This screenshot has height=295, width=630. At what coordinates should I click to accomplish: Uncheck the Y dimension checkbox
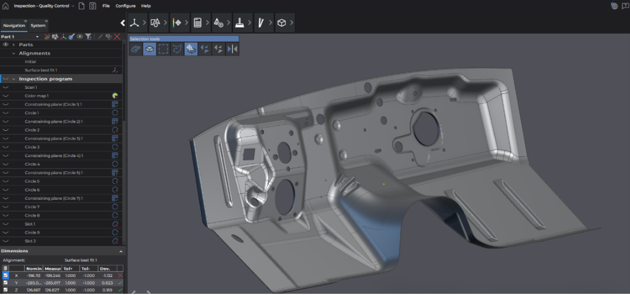5,282
